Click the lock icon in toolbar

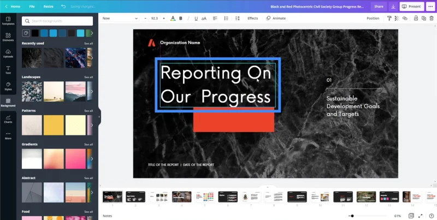[416, 19]
